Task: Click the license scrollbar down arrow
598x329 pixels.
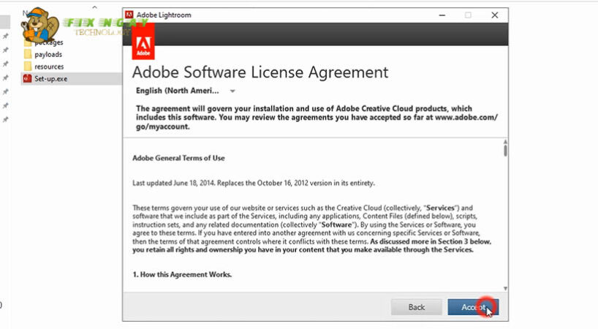Action: (x=505, y=288)
